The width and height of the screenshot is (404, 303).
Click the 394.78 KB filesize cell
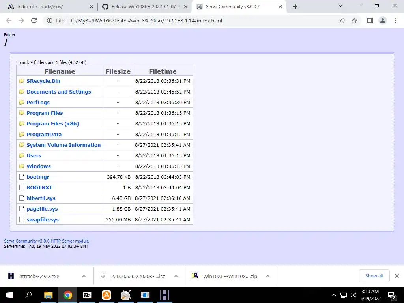tap(118, 177)
